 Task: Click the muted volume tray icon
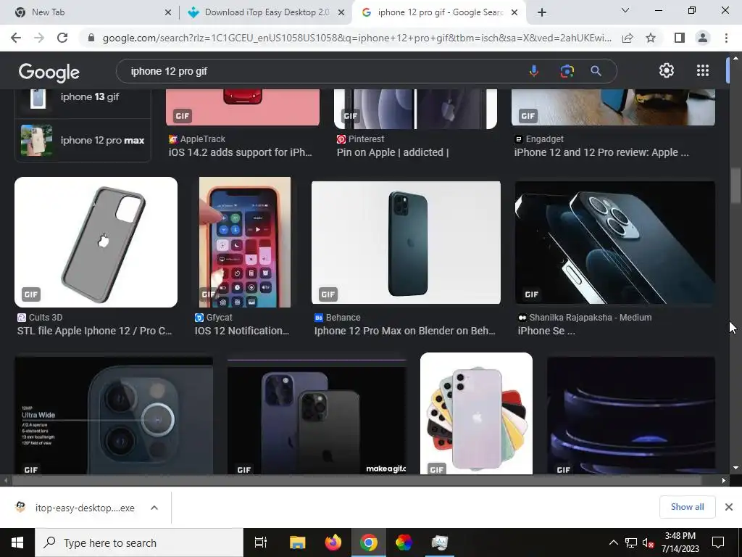tap(648, 542)
